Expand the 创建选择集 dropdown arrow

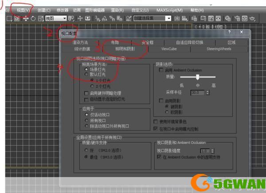[169, 18]
